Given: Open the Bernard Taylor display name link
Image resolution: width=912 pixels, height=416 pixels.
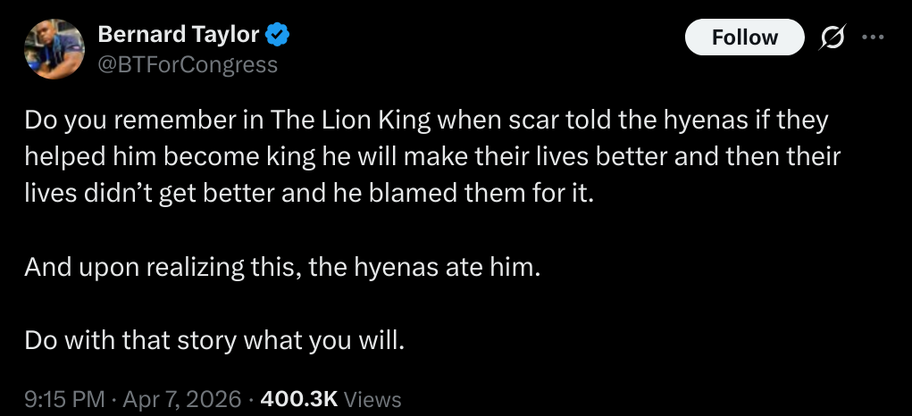Looking at the screenshot, I should [x=178, y=36].
